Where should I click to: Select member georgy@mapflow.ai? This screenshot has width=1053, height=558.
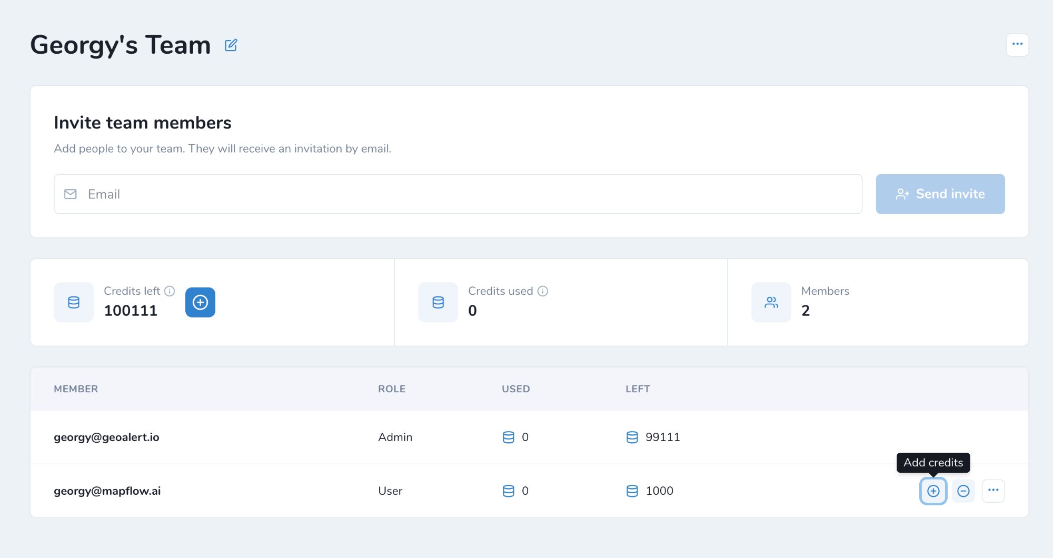pos(107,491)
